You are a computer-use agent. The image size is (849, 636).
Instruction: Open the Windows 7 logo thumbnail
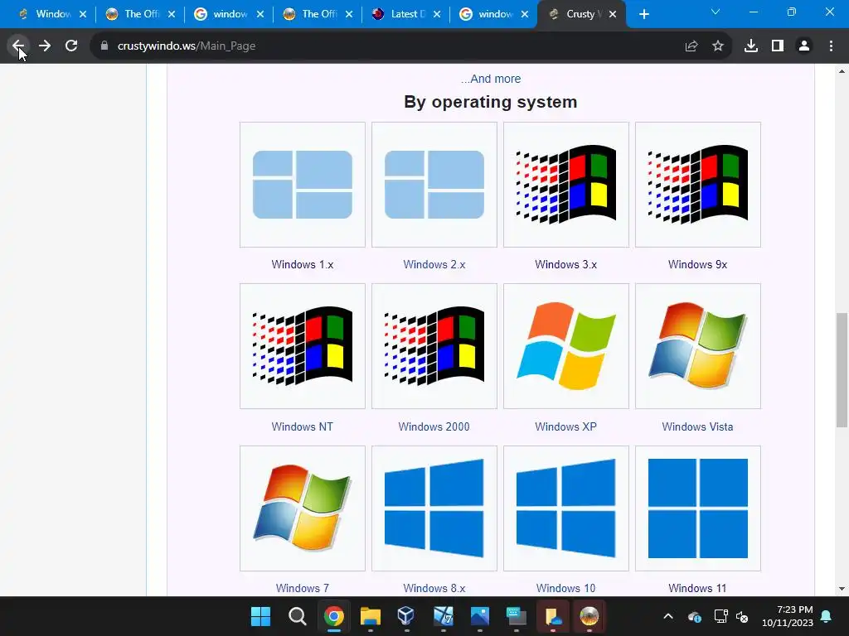[302, 508]
